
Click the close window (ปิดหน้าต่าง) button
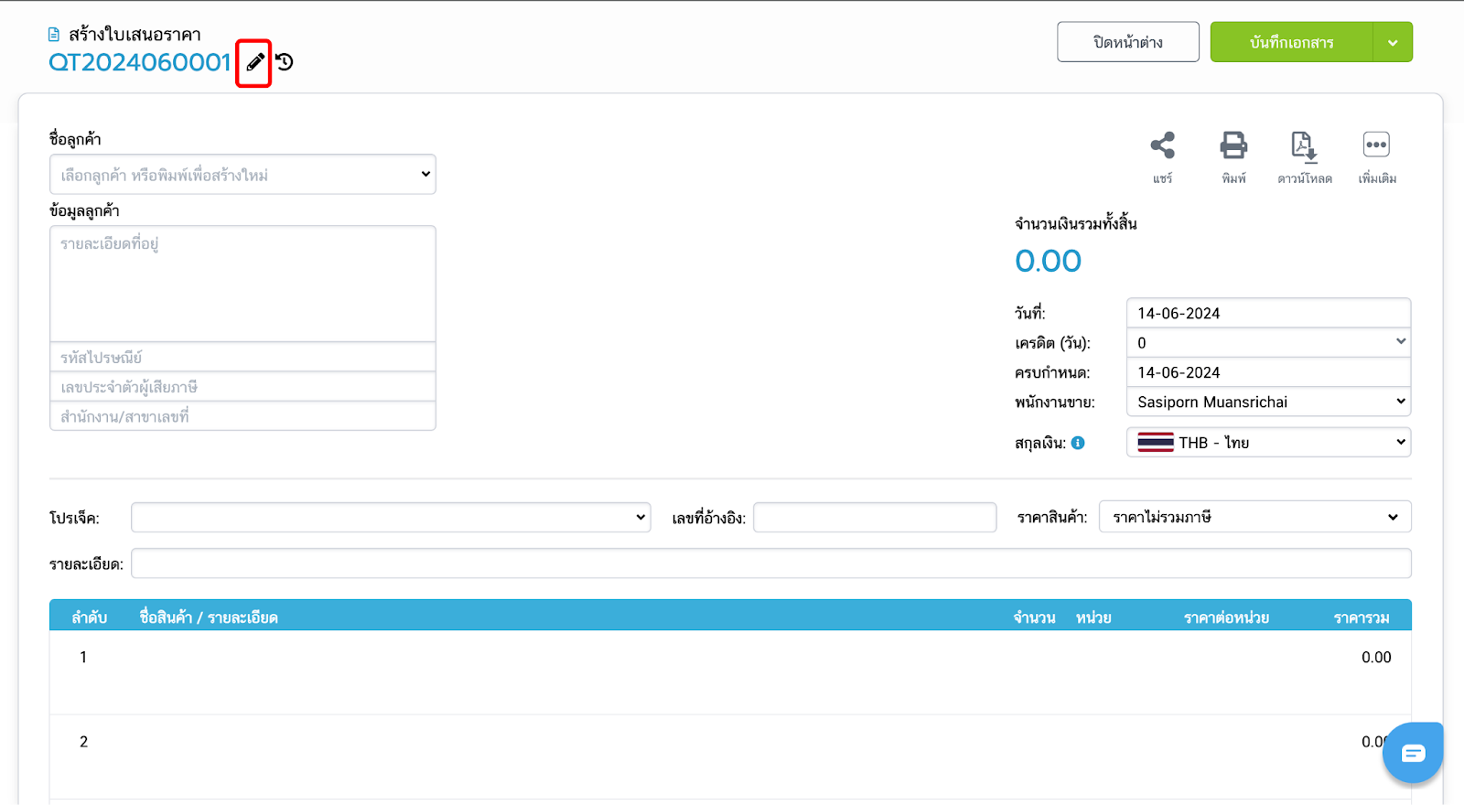1127,42
